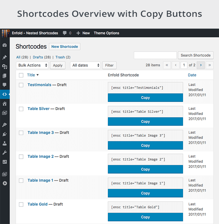Open the Plugins sidebar icon
Screen dimensions: 219x224
pyautogui.click(x=5, y=134)
